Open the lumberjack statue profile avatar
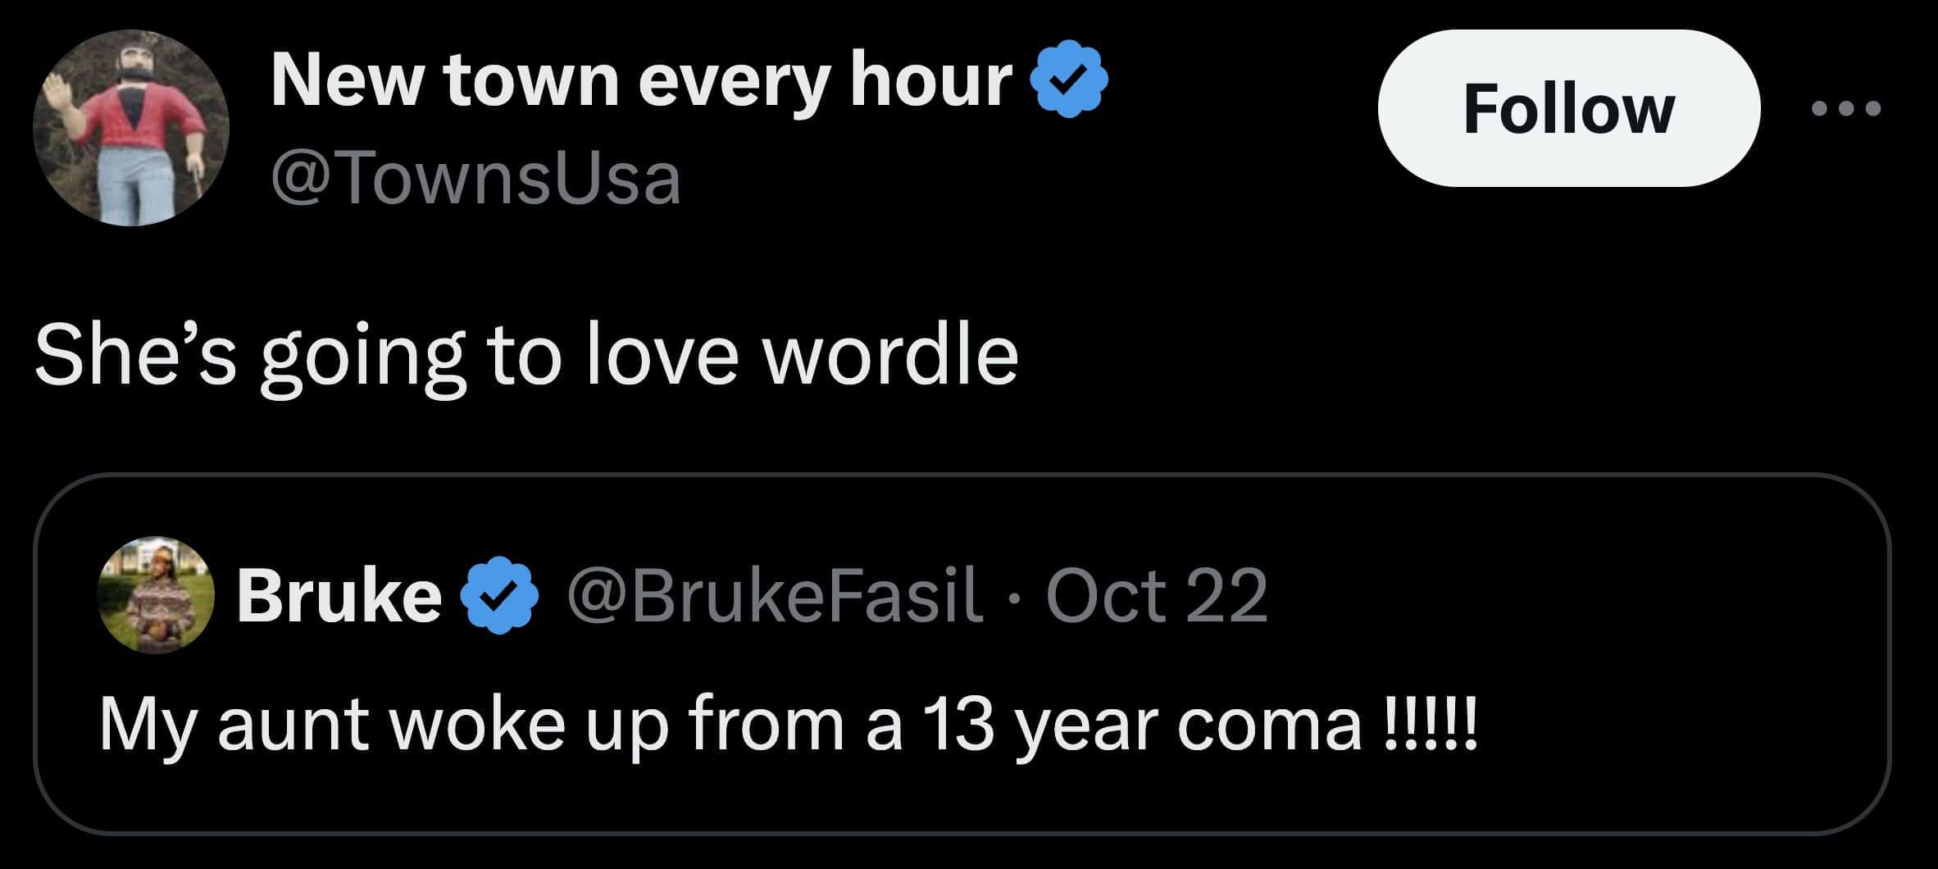The height and width of the screenshot is (869, 1938). click(x=130, y=128)
